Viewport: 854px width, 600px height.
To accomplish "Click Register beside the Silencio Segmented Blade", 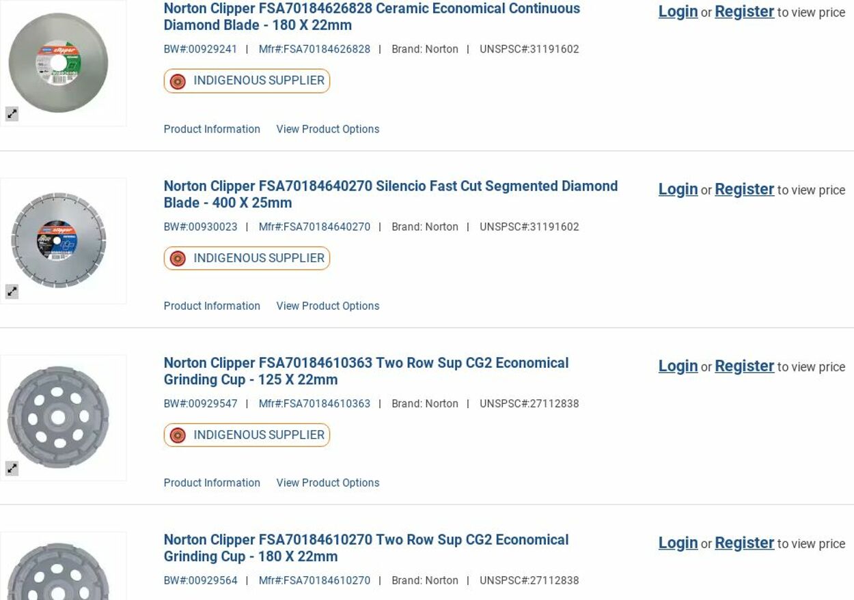I will (744, 189).
